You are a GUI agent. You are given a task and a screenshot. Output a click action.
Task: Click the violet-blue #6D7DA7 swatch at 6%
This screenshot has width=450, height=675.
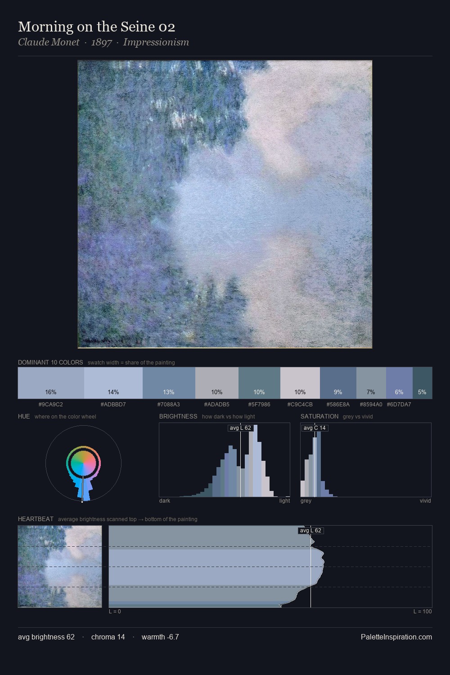pos(399,383)
